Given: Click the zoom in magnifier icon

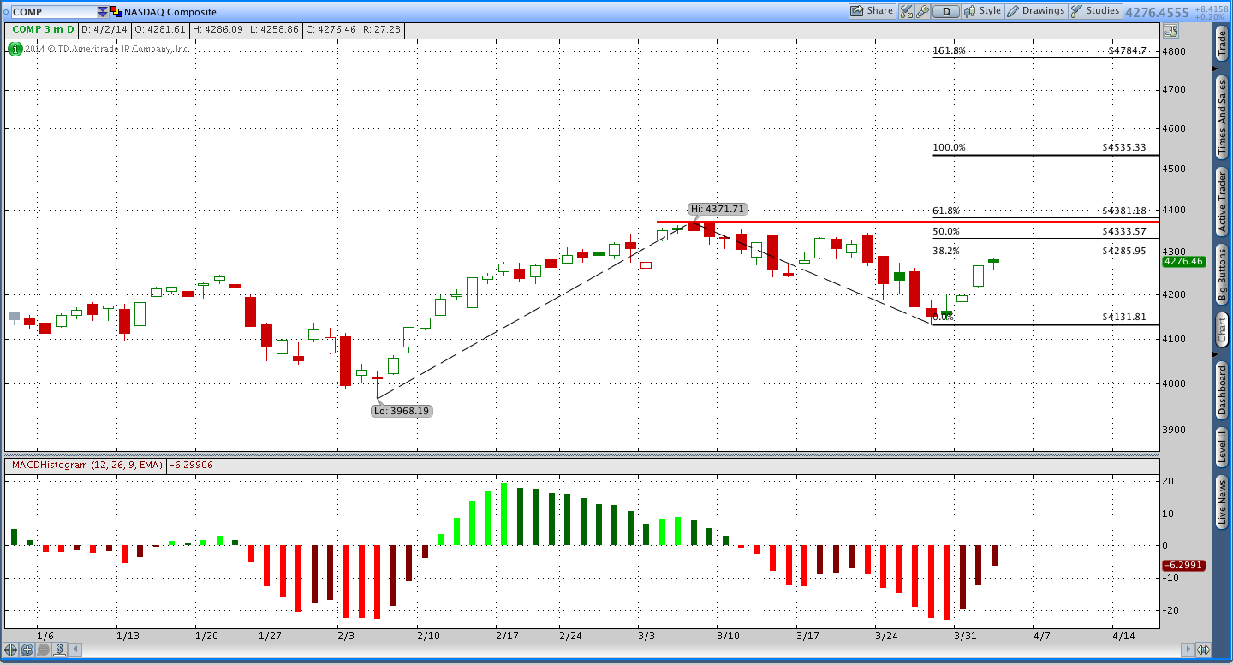Looking at the screenshot, I should tap(27, 650).
